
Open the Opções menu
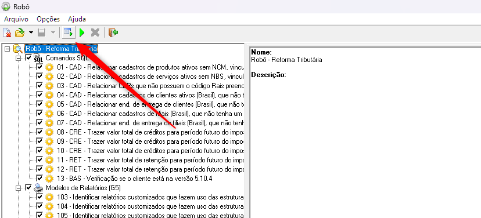(48, 19)
